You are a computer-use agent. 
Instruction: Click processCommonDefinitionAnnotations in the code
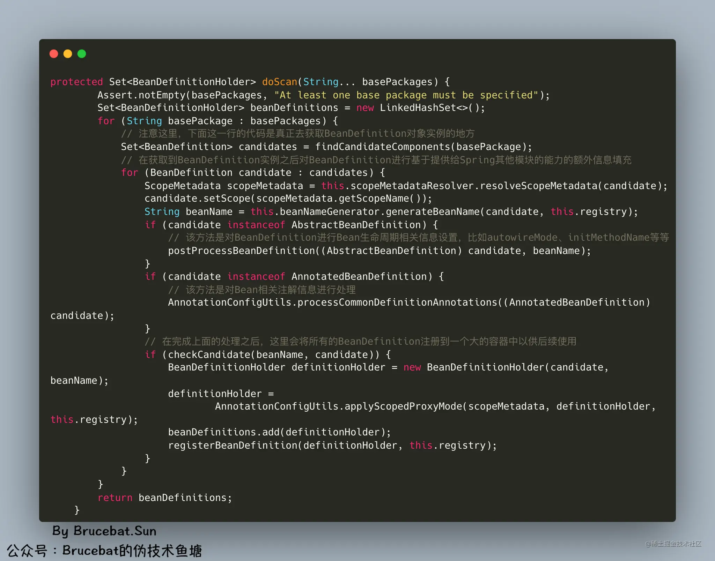[x=397, y=302]
